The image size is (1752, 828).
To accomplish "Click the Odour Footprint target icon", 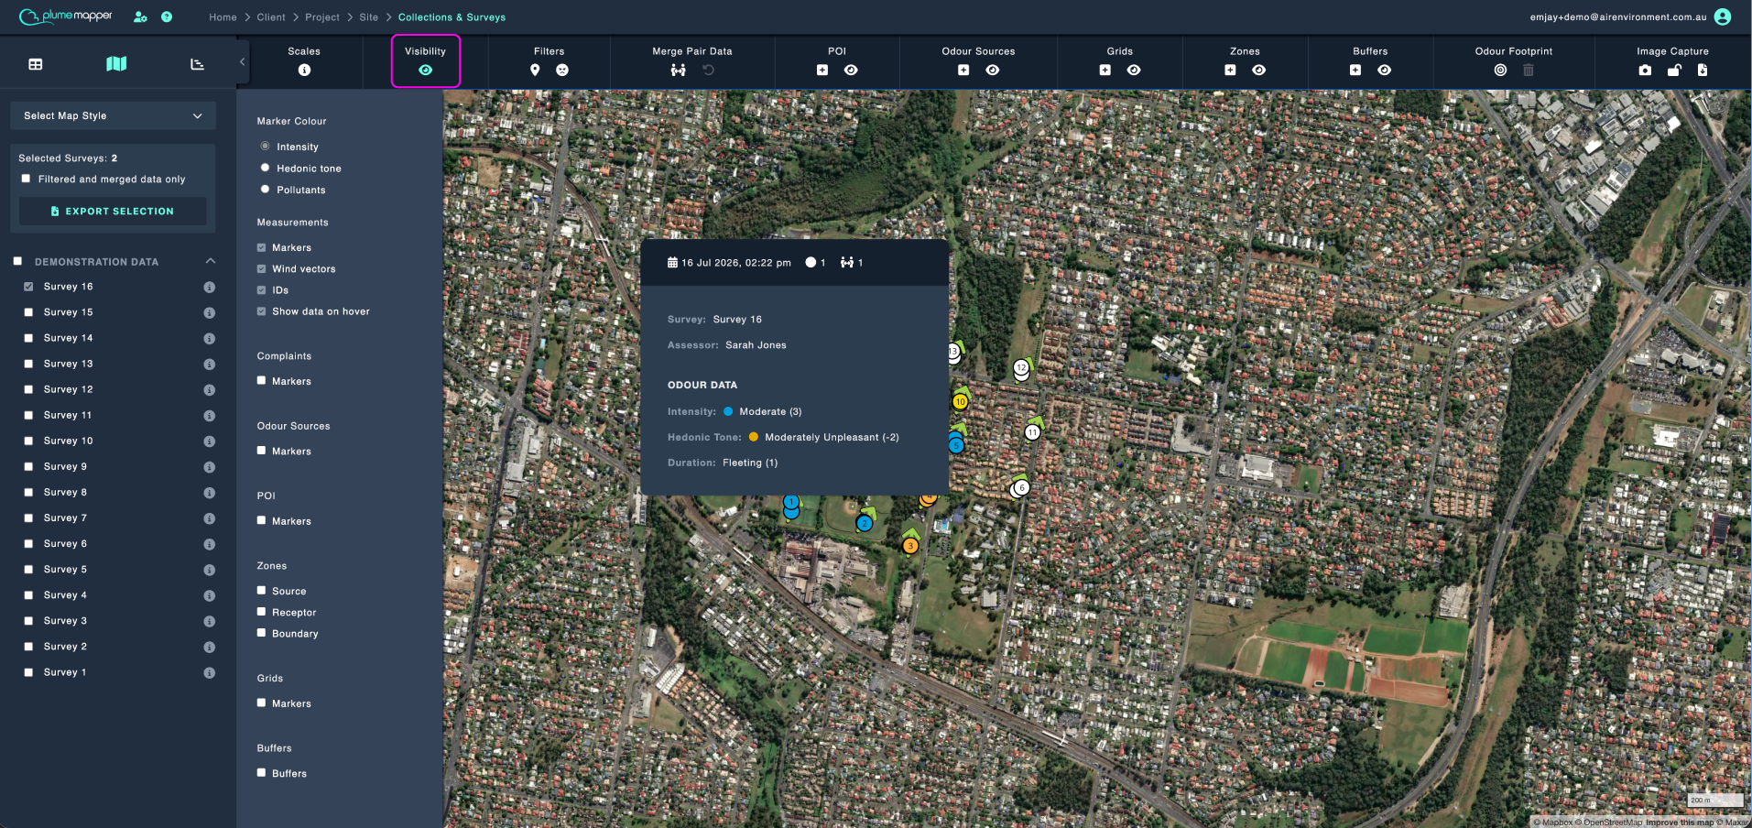I will coord(1500,71).
